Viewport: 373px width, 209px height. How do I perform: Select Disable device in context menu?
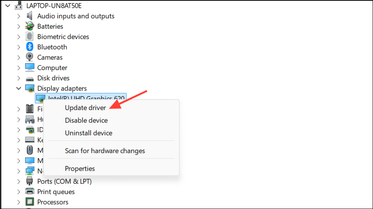tap(86, 121)
